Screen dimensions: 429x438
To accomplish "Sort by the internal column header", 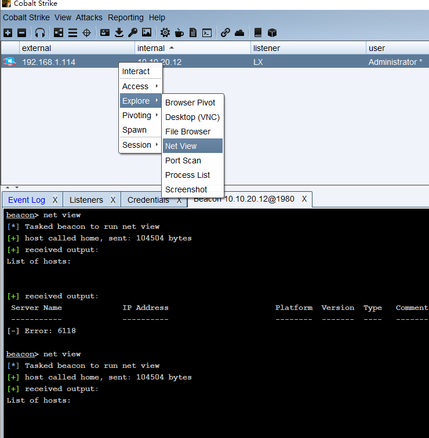I will (192, 48).
